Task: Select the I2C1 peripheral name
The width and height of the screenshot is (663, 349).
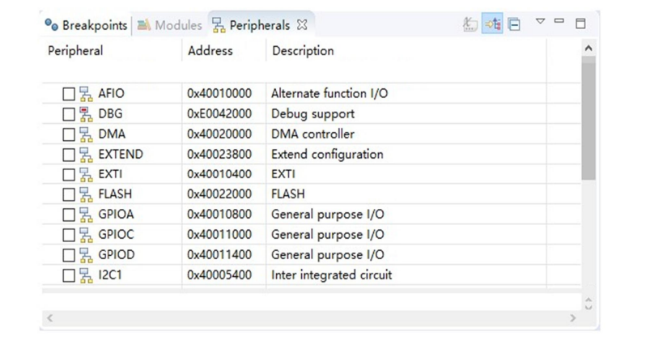Action: click(x=110, y=275)
